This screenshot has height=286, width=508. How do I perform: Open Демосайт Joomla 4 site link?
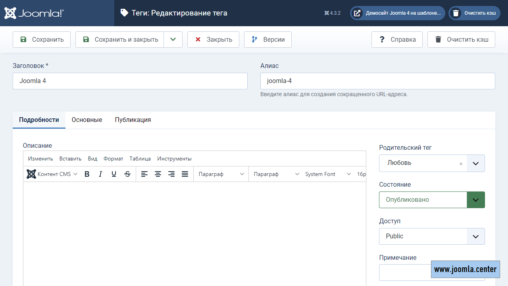[398, 13]
